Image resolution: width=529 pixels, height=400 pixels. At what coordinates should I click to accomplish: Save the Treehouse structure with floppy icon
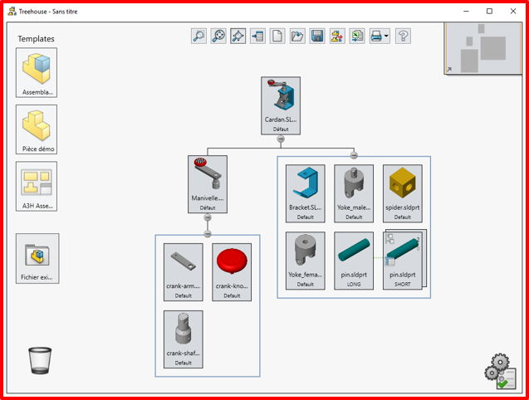point(317,36)
